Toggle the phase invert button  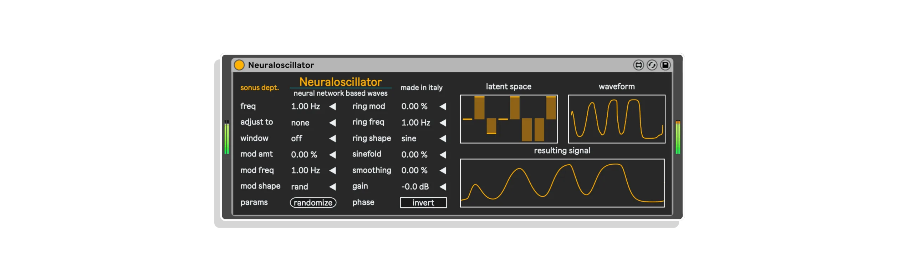423,202
